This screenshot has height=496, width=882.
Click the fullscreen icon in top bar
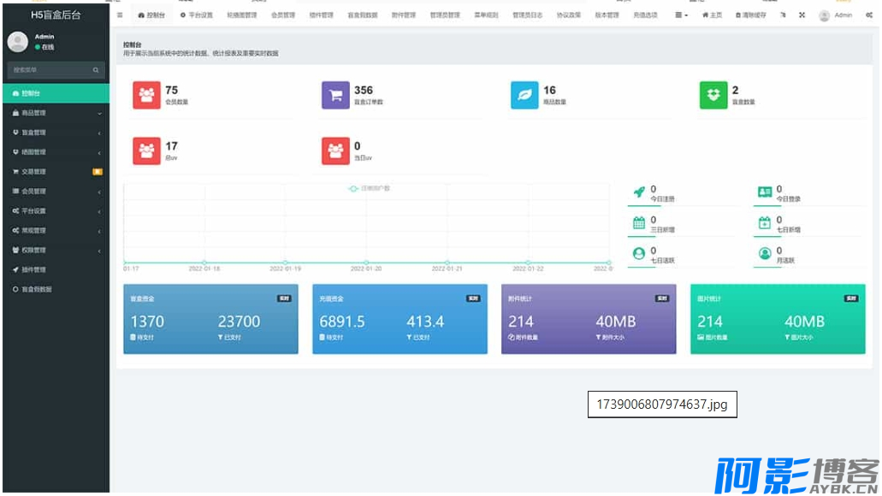click(802, 15)
